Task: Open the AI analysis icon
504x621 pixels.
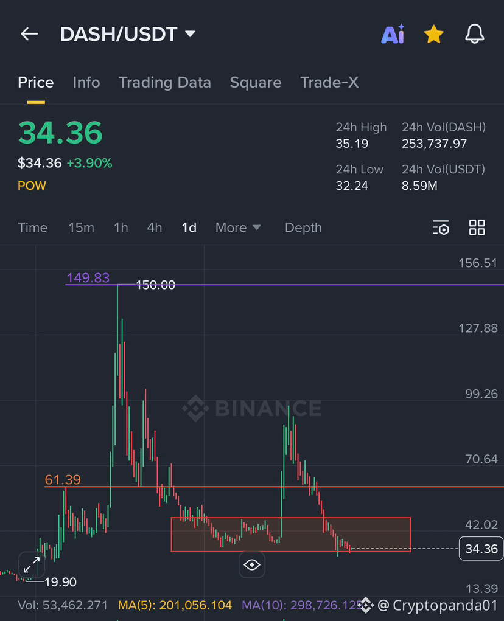Action: click(x=393, y=34)
